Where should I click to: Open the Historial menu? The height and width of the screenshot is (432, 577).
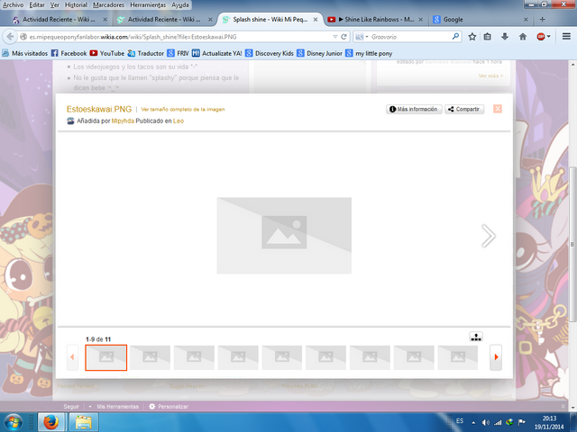pyautogui.click(x=76, y=4)
